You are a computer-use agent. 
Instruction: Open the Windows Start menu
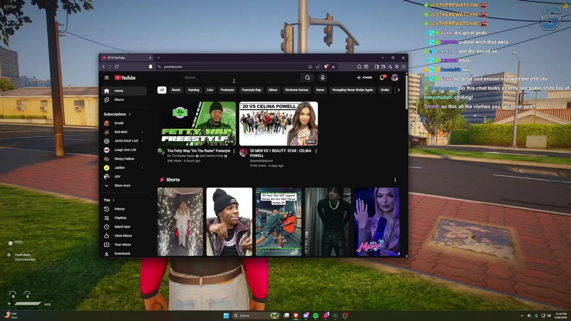(x=226, y=316)
